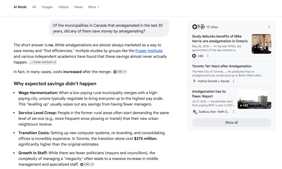Select the News tab
Viewport: 282px width, 169px height.
point(78,7)
